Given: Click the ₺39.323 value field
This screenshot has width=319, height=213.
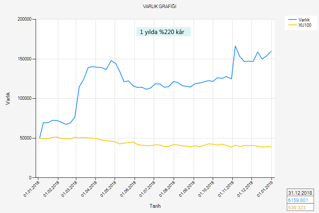Looking at the screenshot, I should coord(300,207).
